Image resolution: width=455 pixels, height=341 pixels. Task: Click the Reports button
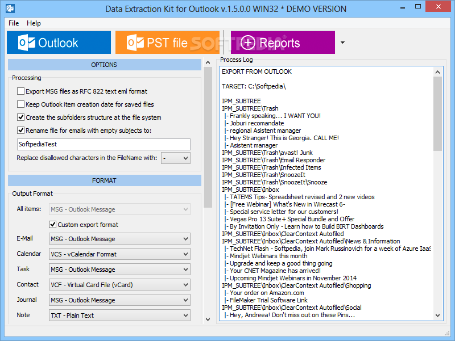click(x=283, y=43)
